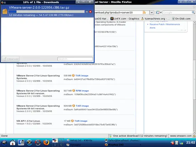Open the LinFX.com - Graphics bookmark
This screenshot has height=147, width=196.
[x=125, y=19]
